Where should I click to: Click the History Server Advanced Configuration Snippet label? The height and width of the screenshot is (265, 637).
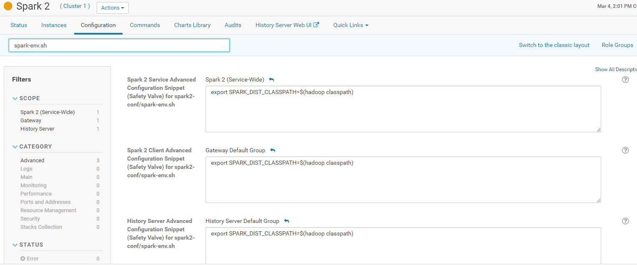click(161, 233)
